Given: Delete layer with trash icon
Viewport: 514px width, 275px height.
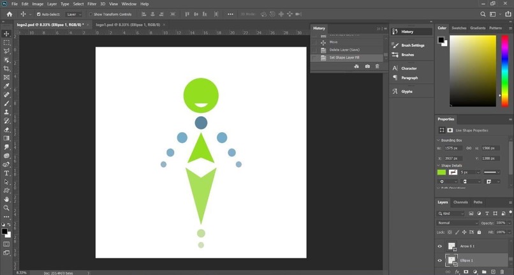Looking at the screenshot, I should (502, 272).
